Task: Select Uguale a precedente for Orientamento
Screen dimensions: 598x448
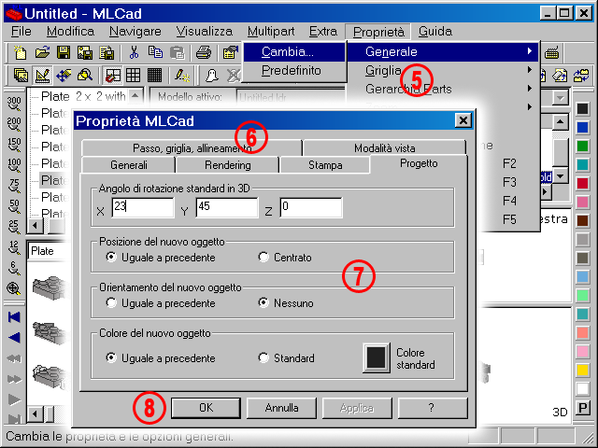Action: (x=161, y=303)
